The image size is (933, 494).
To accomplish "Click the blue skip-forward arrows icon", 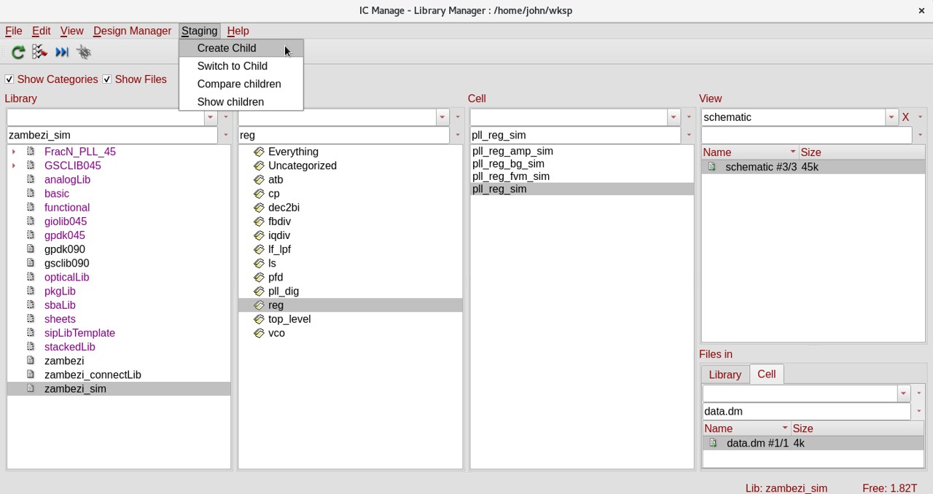I will 62,52.
